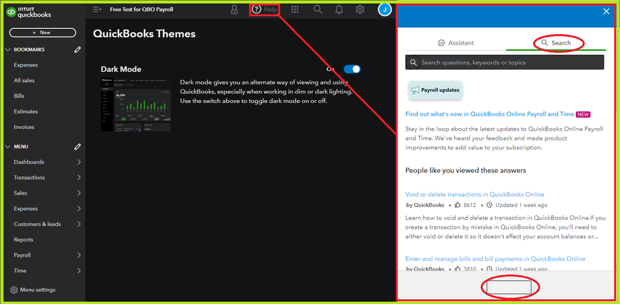Click the Payroll updates button
This screenshot has height=304, width=620.
(x=435, y=90)
